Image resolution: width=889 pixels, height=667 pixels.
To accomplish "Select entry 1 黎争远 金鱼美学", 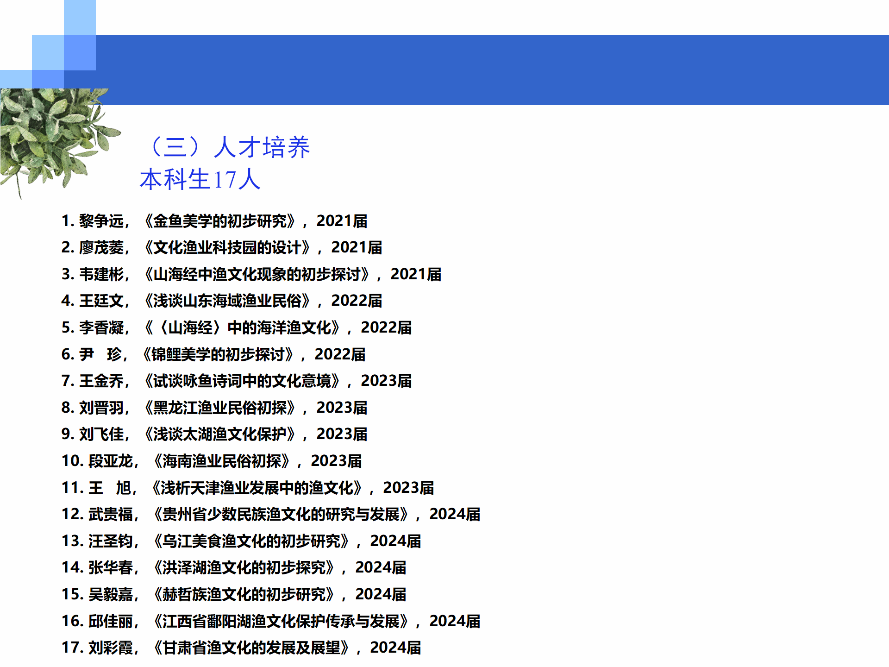I will click(x=214, y=221).
